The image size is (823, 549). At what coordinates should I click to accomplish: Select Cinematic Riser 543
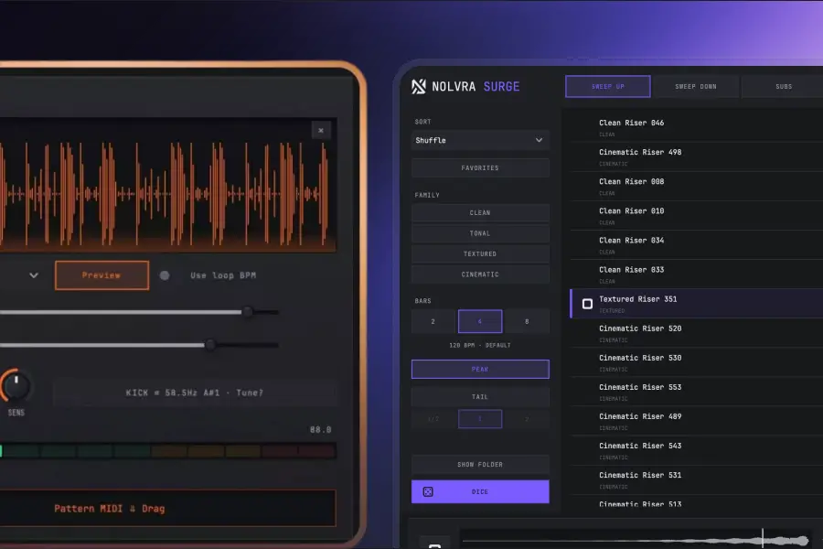[696, 450]
